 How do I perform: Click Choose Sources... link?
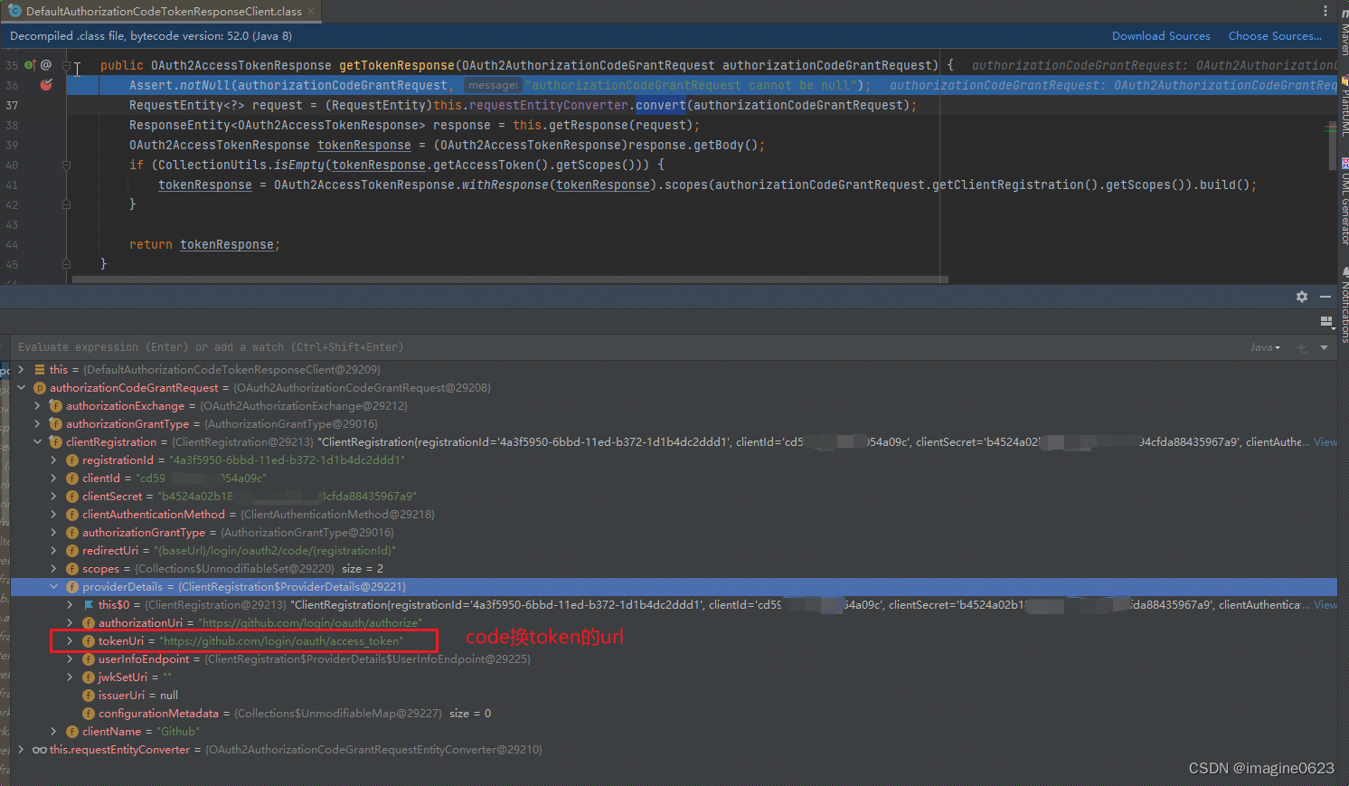(x=1275, y=36)
